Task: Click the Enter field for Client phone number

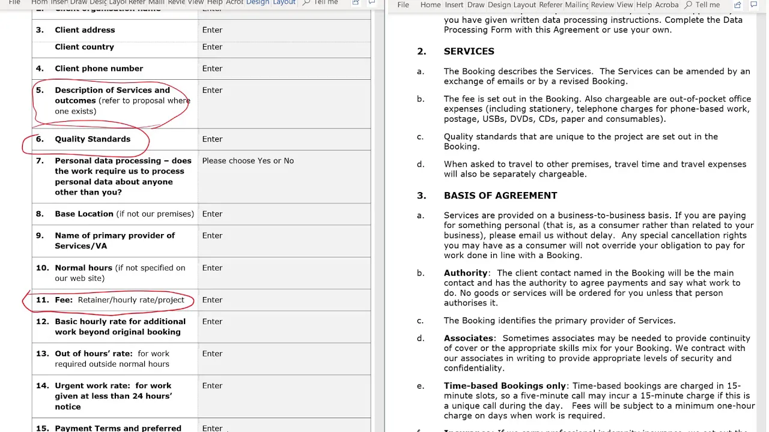Action: (x=284, y=68)
